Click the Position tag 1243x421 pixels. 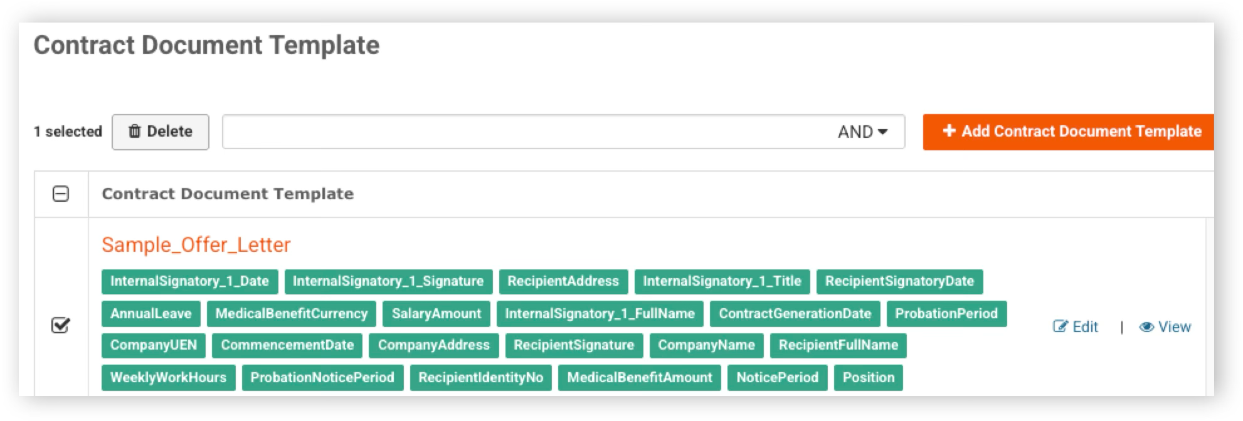(869, 378)
